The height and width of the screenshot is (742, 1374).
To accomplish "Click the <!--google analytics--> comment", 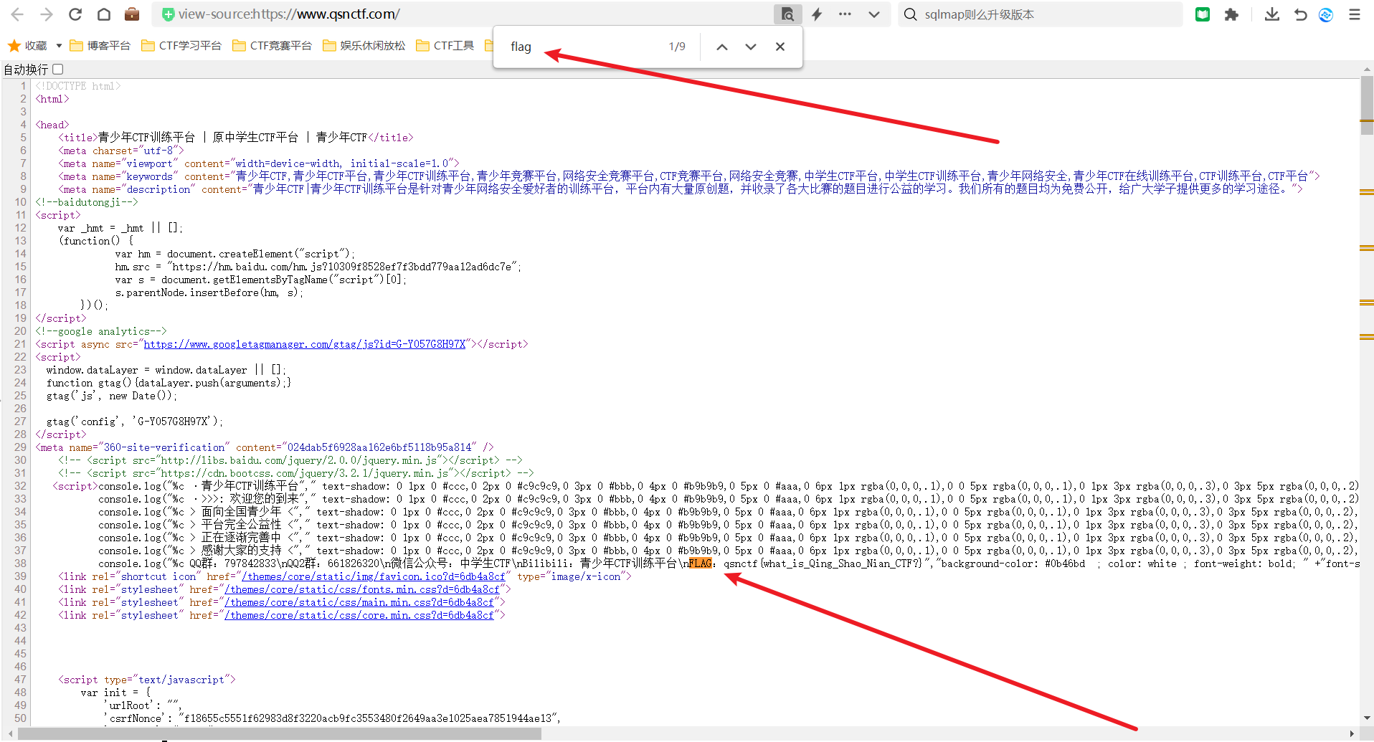I will (x=101, y=331).
